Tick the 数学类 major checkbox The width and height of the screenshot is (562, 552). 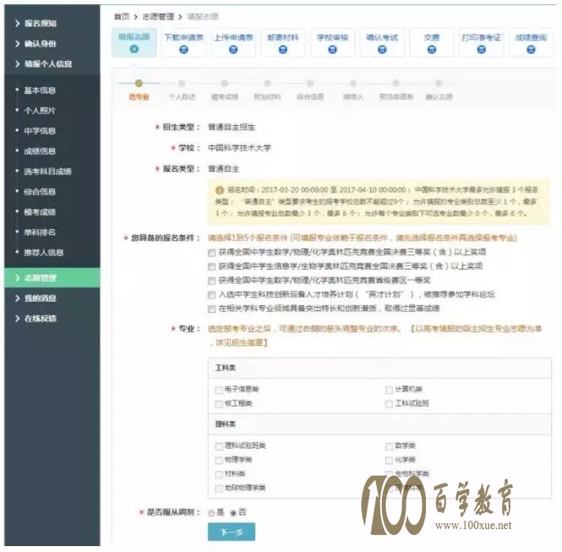(x=389, y=446)
